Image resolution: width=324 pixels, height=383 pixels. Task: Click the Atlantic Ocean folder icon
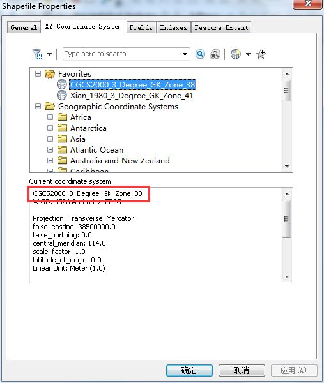pos(62,149)
